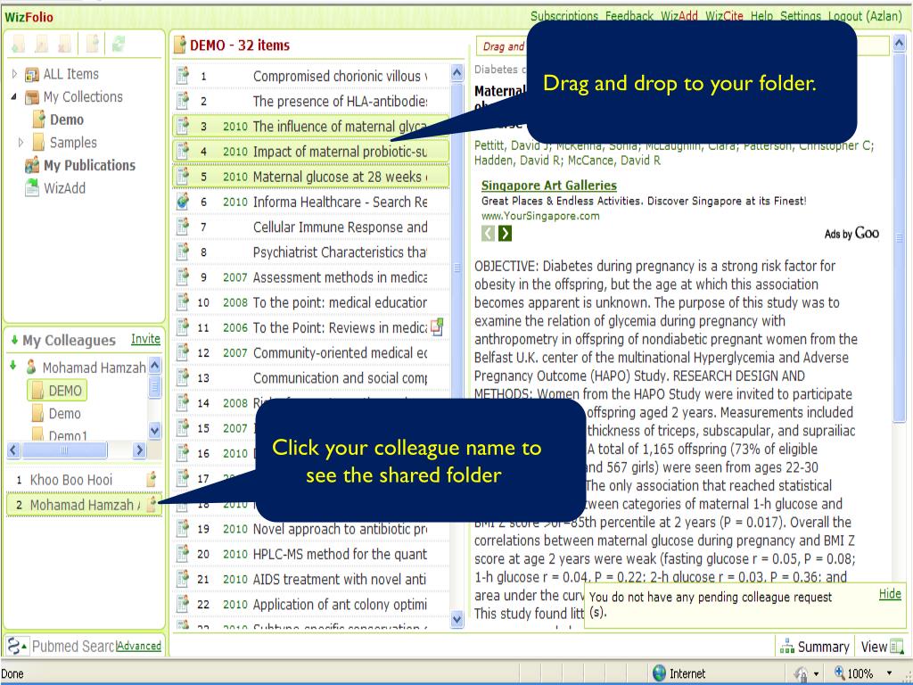
Task: Click the colleague folders scroll-right arrow
Action: (x=139, y=450)
